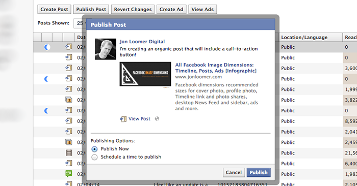Click the link post icon in 8,592 row
This screenshot has height=186, width=357.
(69, 120)
